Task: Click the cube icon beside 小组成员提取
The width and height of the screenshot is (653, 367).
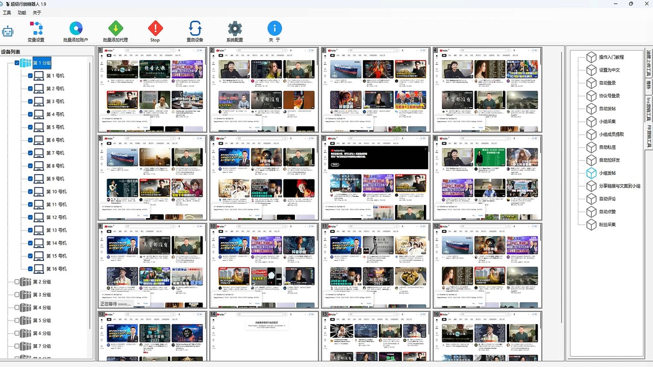Action: pos(591,135)
